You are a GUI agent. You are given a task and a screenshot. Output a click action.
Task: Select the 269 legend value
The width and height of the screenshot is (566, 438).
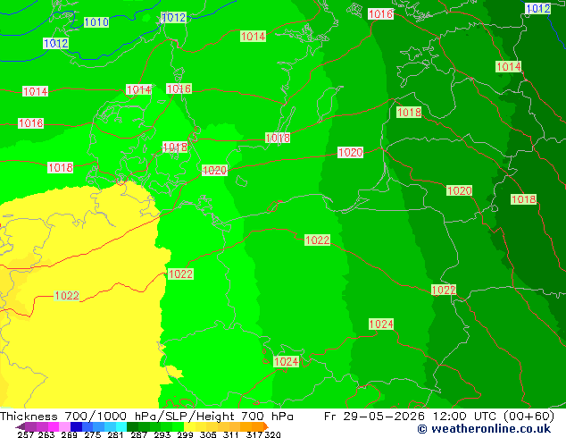coord(70,434)
